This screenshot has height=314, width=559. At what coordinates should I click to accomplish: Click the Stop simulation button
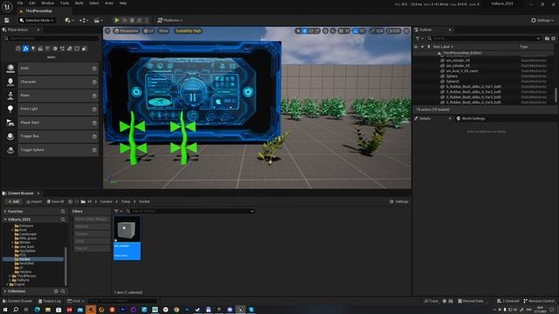tap(132, 20)
